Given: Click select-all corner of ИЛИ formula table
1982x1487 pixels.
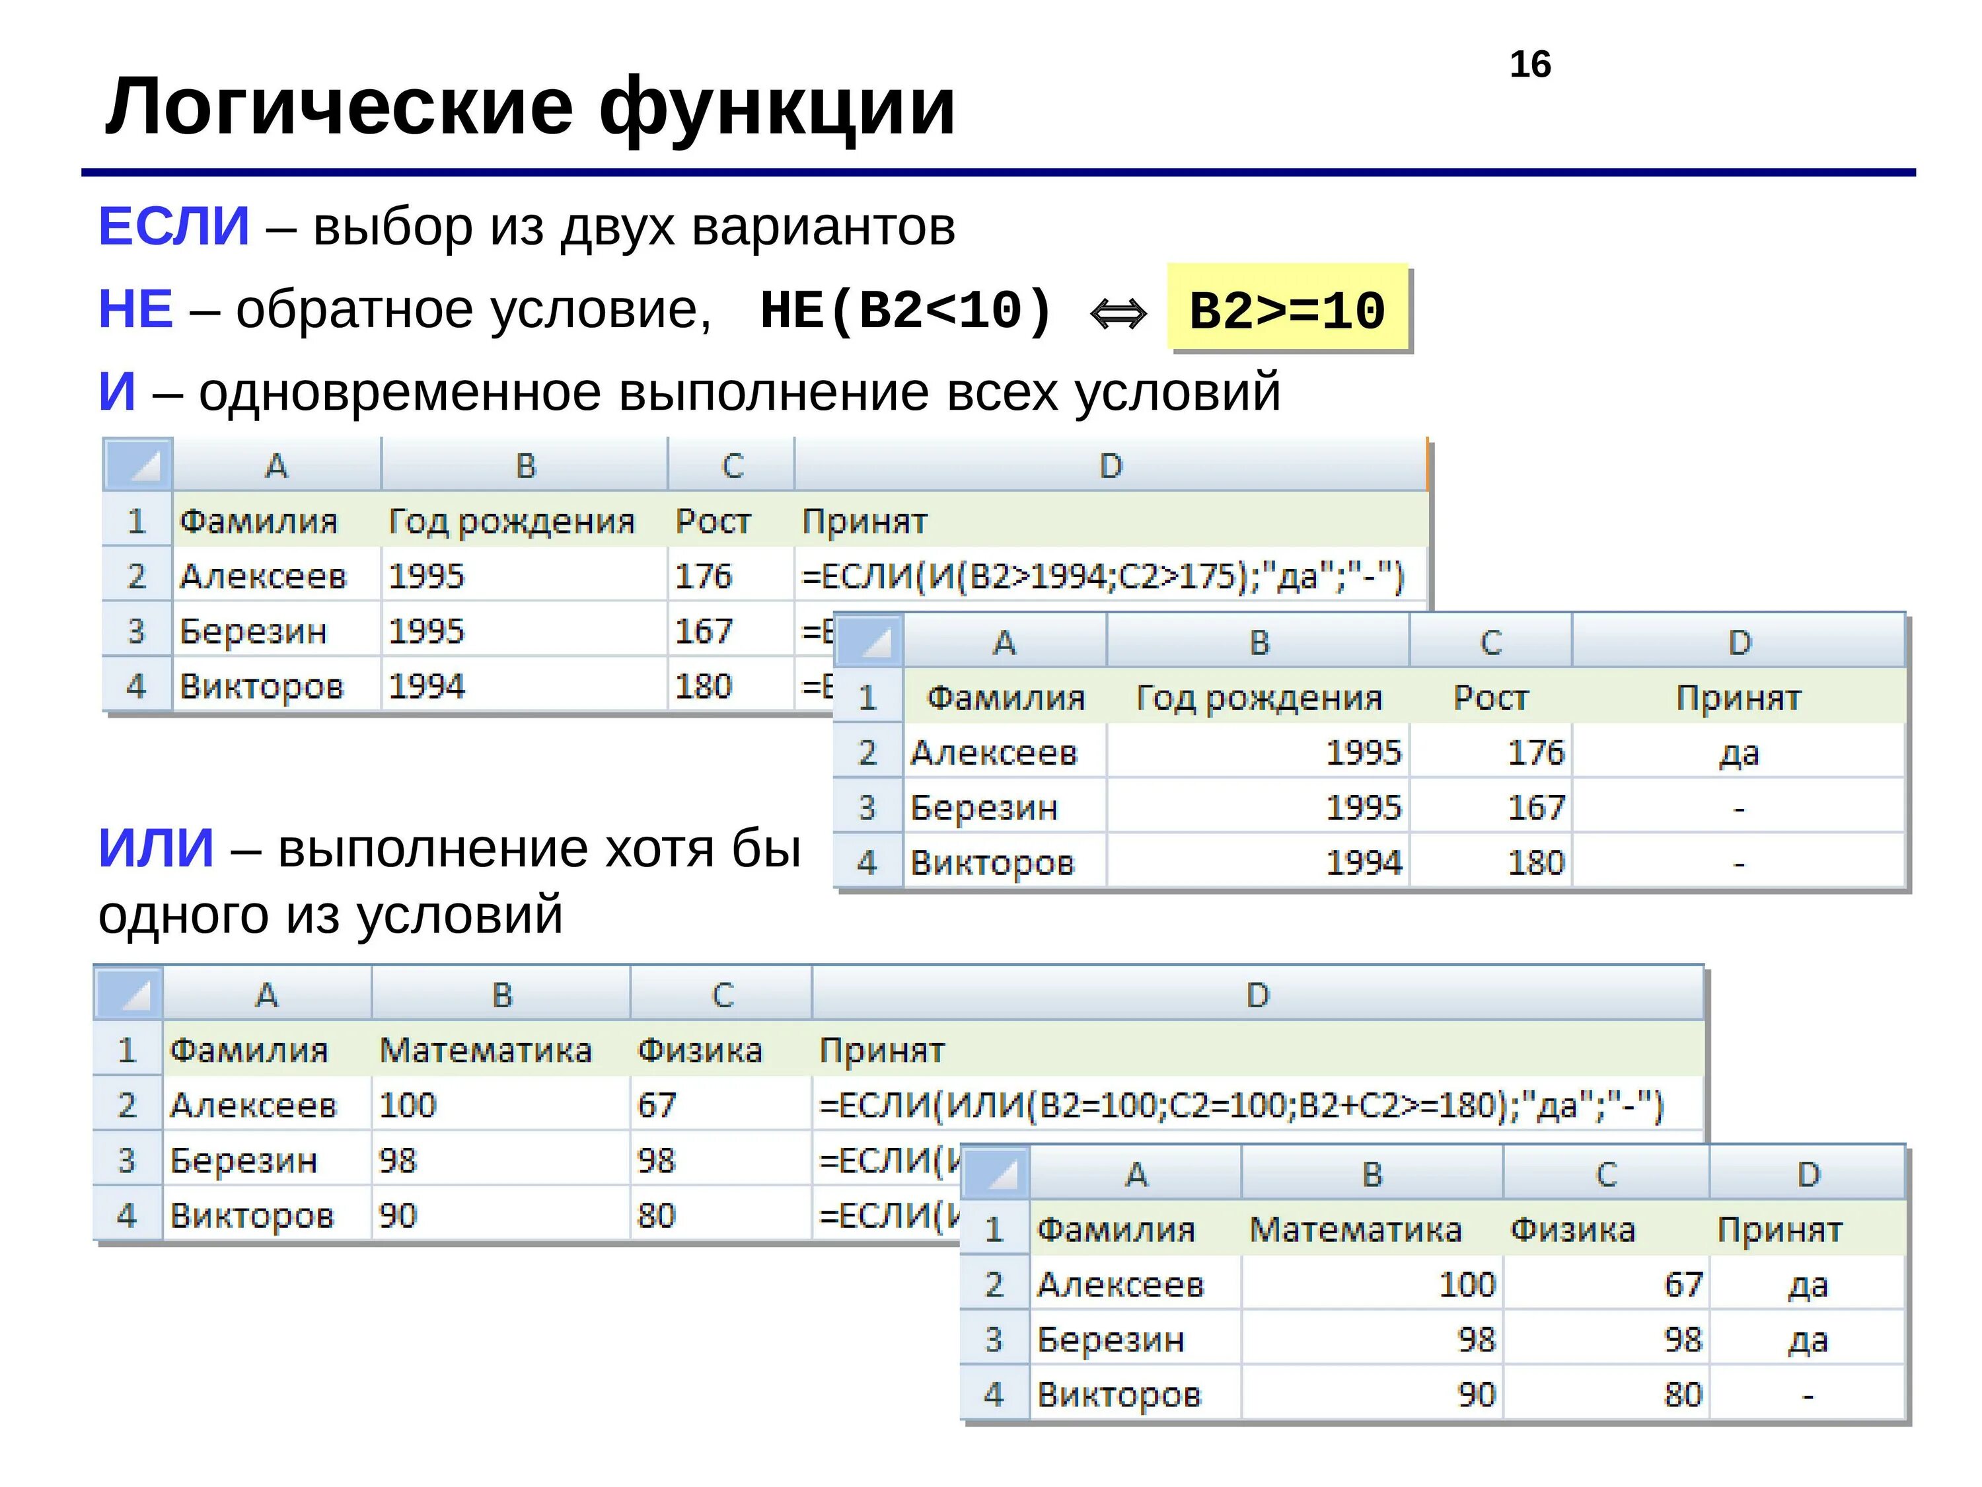Looking at the screenshot, I should coord(128,993).
